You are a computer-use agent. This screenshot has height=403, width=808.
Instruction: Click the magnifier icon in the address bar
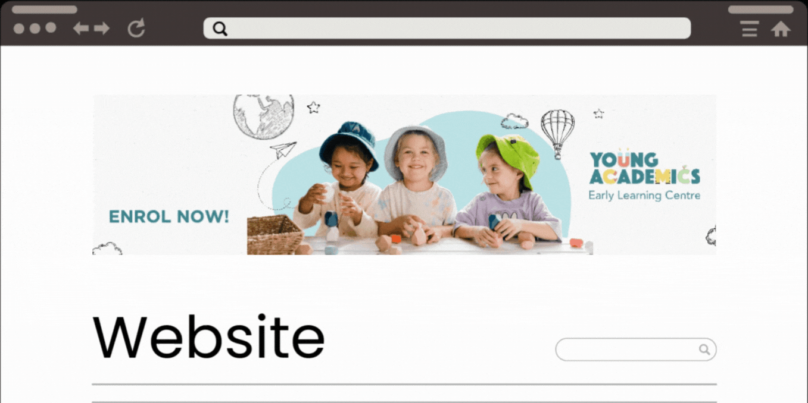tap(220, 29)
